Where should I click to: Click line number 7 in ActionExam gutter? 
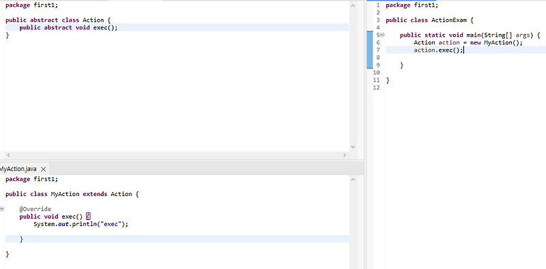(x=378, y=50)
